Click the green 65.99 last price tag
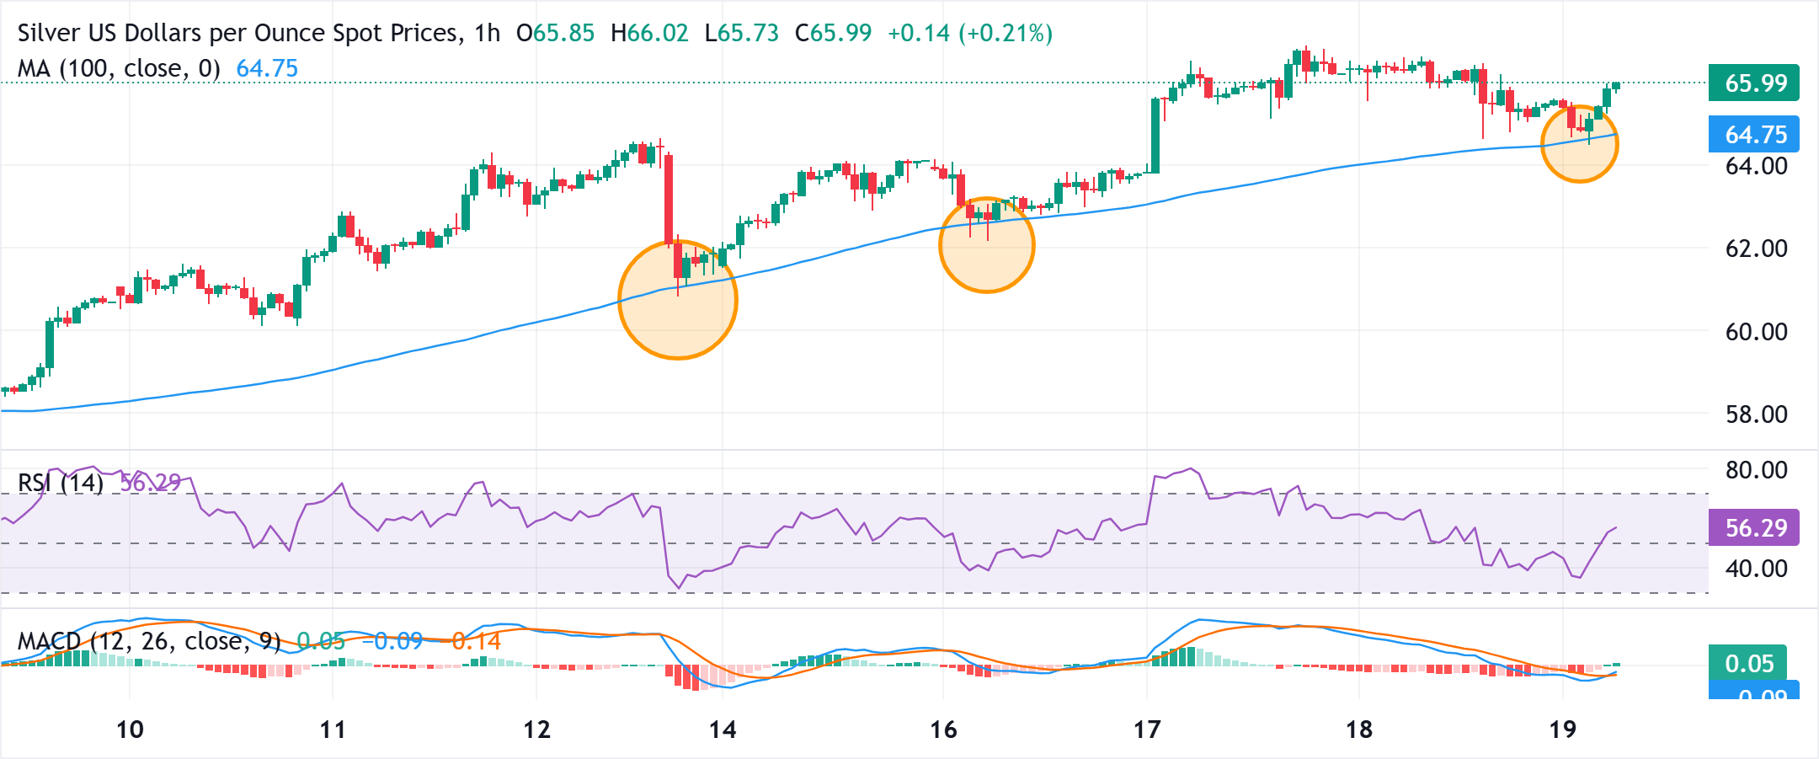 tap(1754, 83)
